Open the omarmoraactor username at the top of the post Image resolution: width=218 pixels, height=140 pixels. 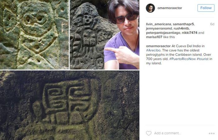pyautogui.click(x=170, y=8)
